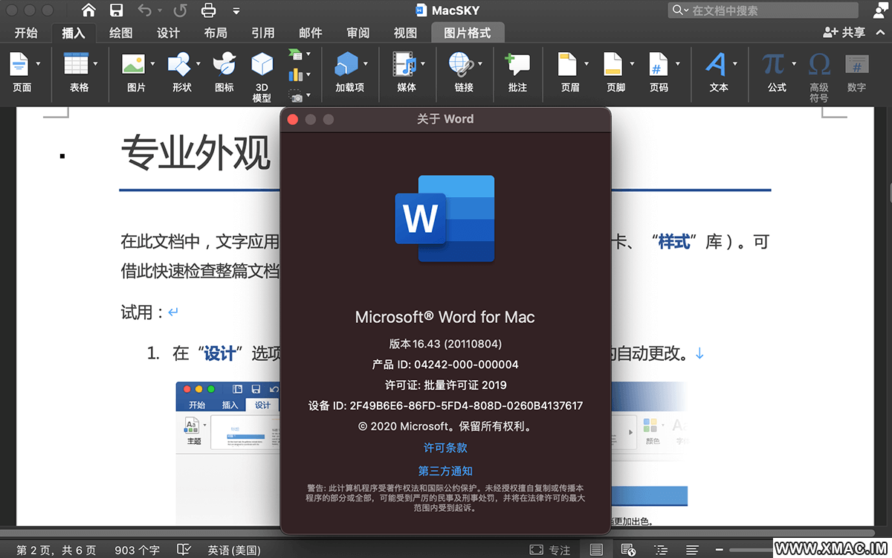Open the 加载项 add-ins button
The width and height of the screenshot is (892, 558).
[x=346, y=65]
